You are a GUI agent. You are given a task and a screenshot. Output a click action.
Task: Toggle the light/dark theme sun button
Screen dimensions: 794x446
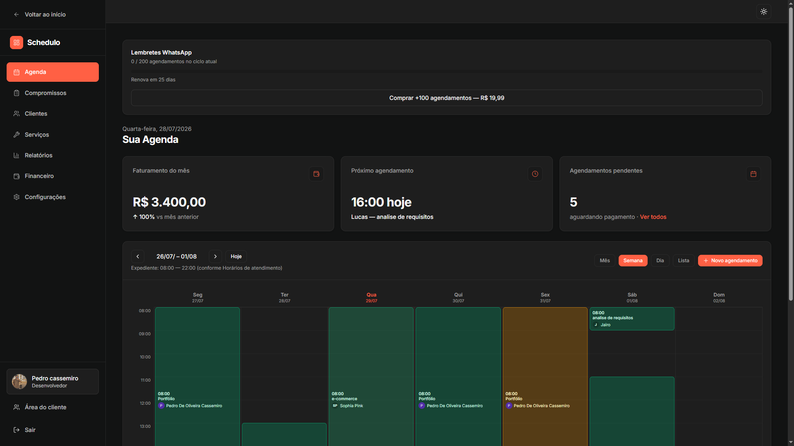pyautogui.click(x=764, y=12)
